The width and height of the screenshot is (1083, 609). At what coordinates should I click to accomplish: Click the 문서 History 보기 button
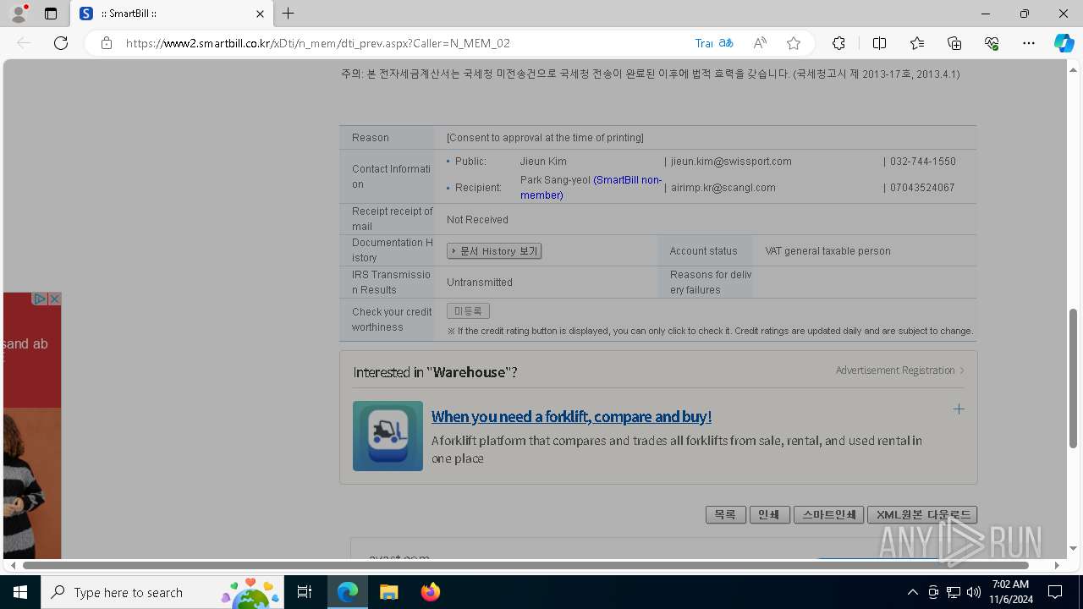point(494,251)
